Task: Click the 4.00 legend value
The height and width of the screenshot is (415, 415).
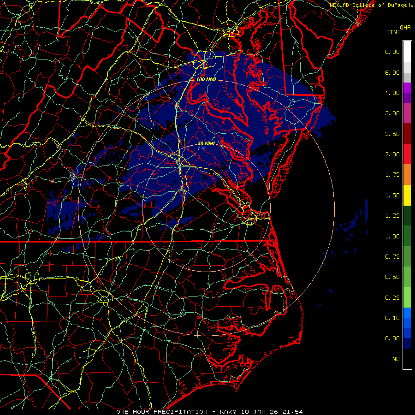Action: (x=392, y=93)
